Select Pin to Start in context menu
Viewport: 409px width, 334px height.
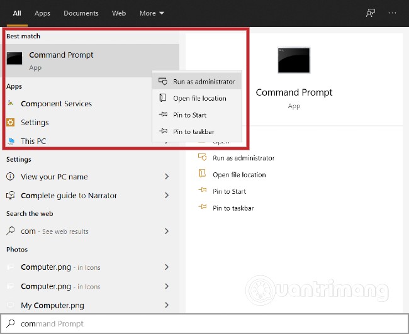(x=189, y=115)
